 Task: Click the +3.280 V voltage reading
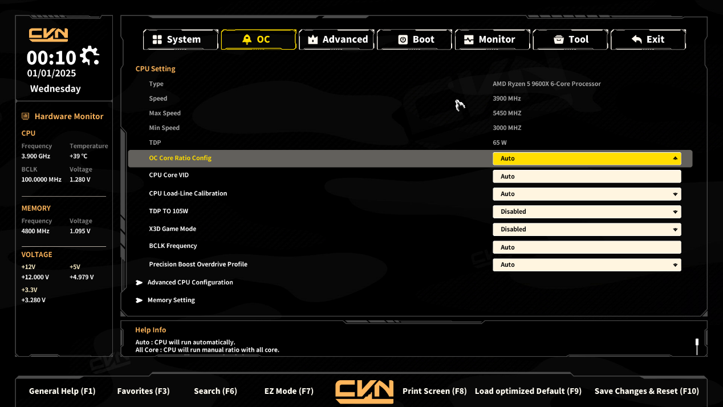(34, 300)
